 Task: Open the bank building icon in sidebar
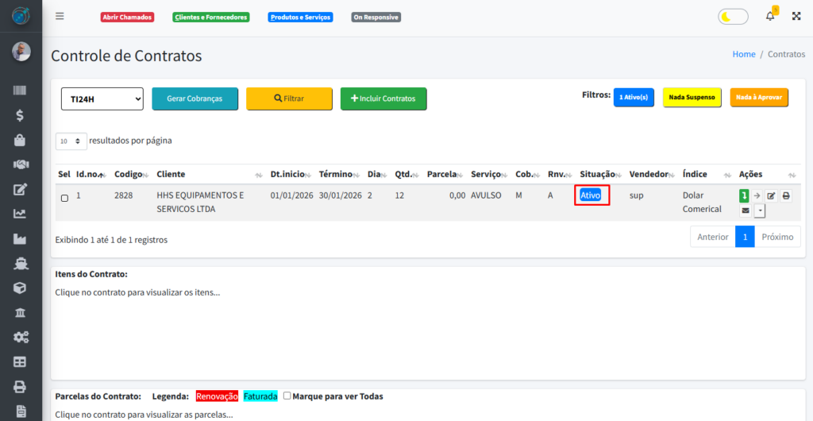[21, 311]
